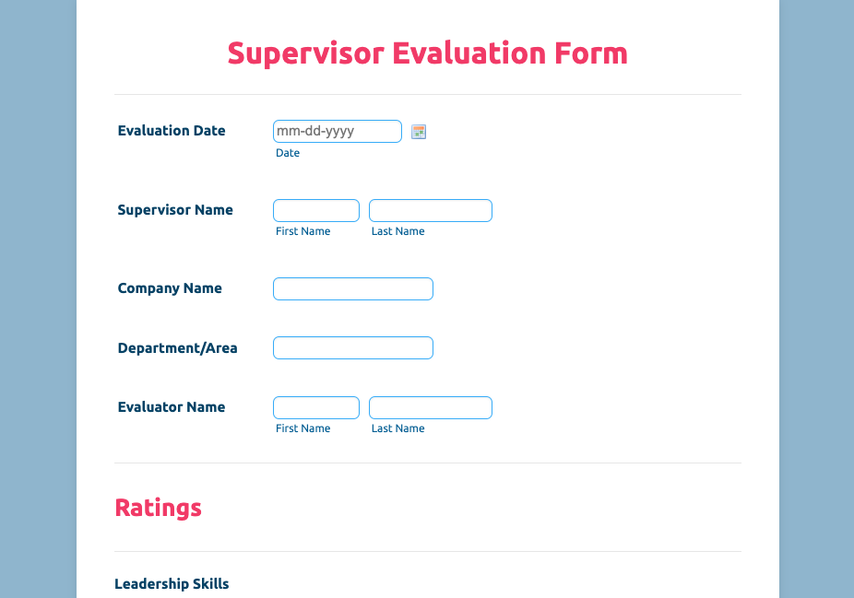Screen dimensions: 854x598
Task: Focus the Supervisor First Name field
Action: (316, 211)
